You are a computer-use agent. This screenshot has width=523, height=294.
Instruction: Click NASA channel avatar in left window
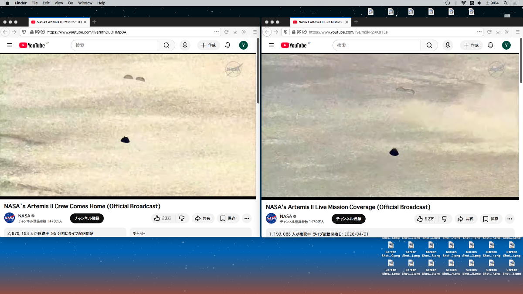click(x=10, y=218)
